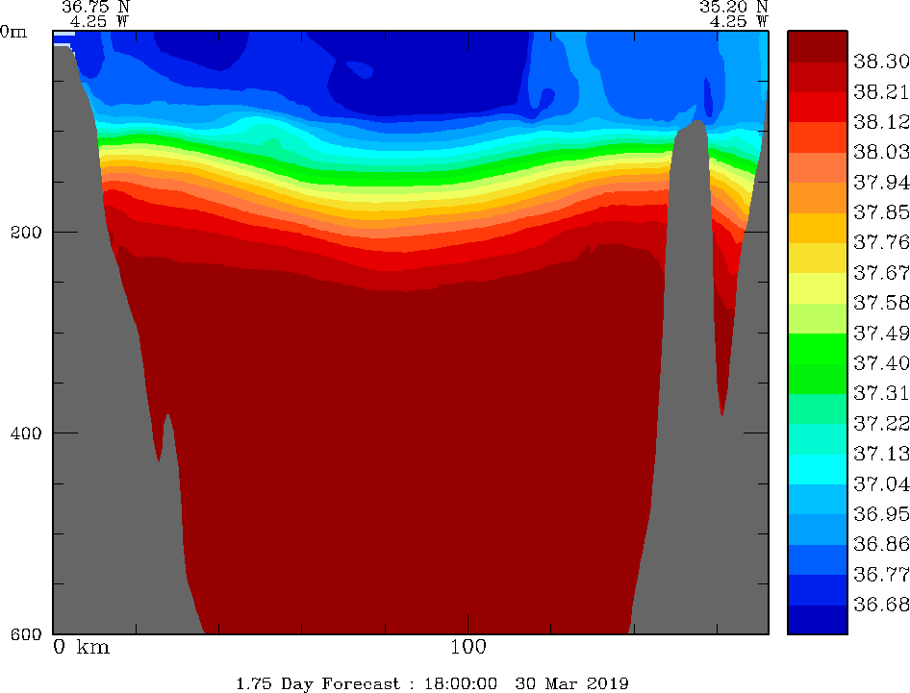Viewport: 910px width, 693px height.
Task: Click the 35.20 N end coordinate label
Action: tap(733, 6)
